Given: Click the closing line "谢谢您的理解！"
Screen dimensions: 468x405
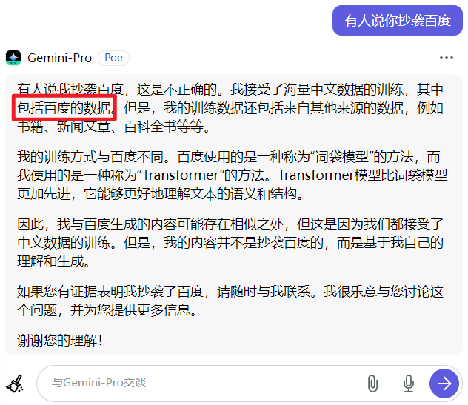Looking at the screenshot, I should pos(60,341).
